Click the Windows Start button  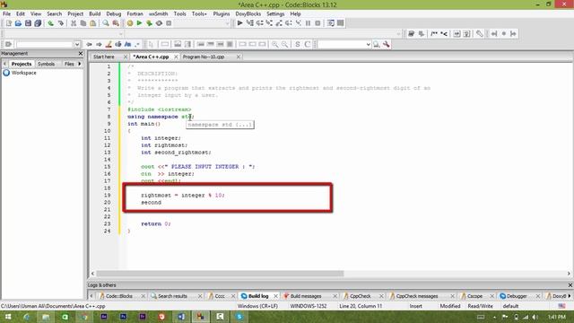(7, 317)
